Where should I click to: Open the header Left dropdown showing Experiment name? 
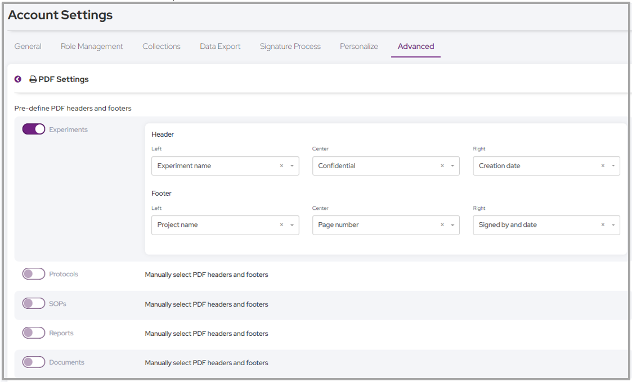(292, 165)
